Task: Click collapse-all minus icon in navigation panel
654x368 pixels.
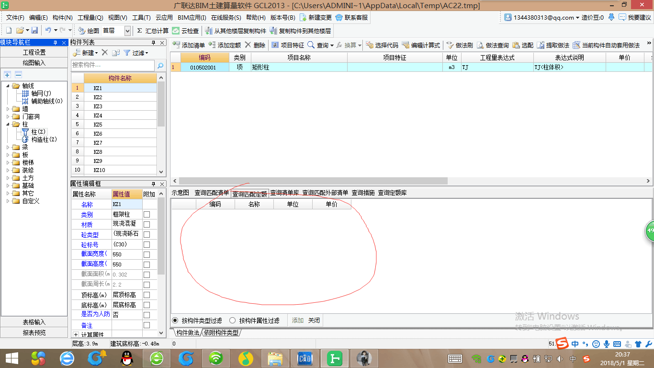Action: 18,75
